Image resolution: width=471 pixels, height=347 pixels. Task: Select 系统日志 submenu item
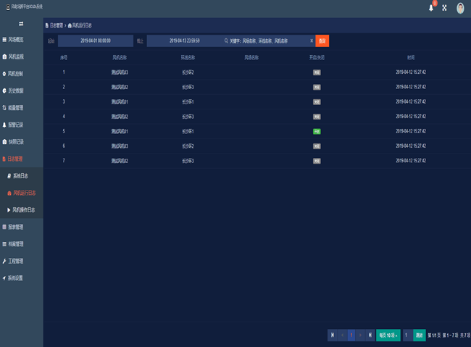coord(20,176)
